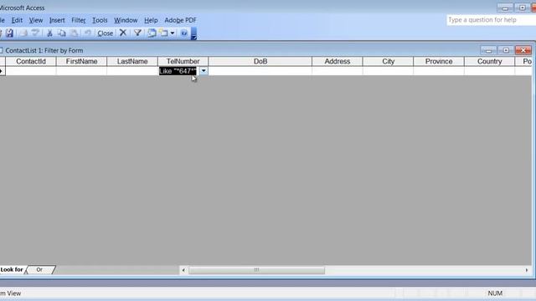Screen dimensions: 536x301
Task: Click the empty FirstName criteria cell
Action: 81,71
